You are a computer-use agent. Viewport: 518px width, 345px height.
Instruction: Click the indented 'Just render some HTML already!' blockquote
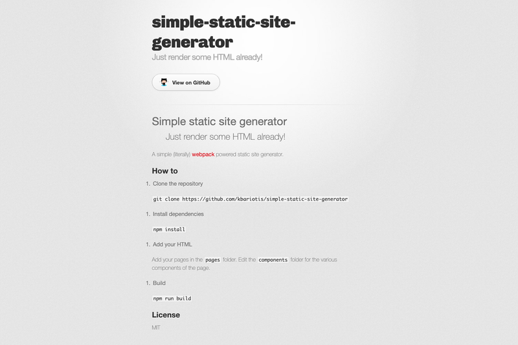[225, 137]
